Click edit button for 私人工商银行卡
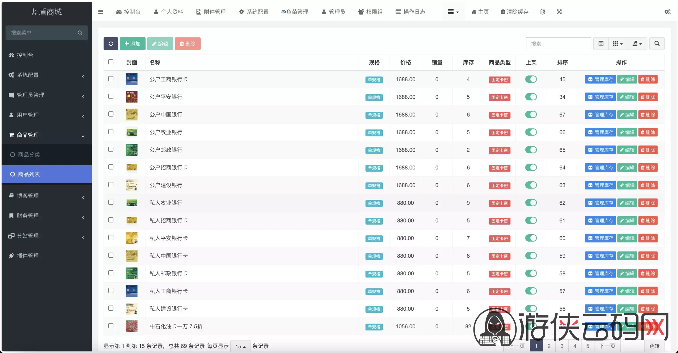Image resolution: width=678 pixels, height=353 pixels. click(x=627, y=291)
